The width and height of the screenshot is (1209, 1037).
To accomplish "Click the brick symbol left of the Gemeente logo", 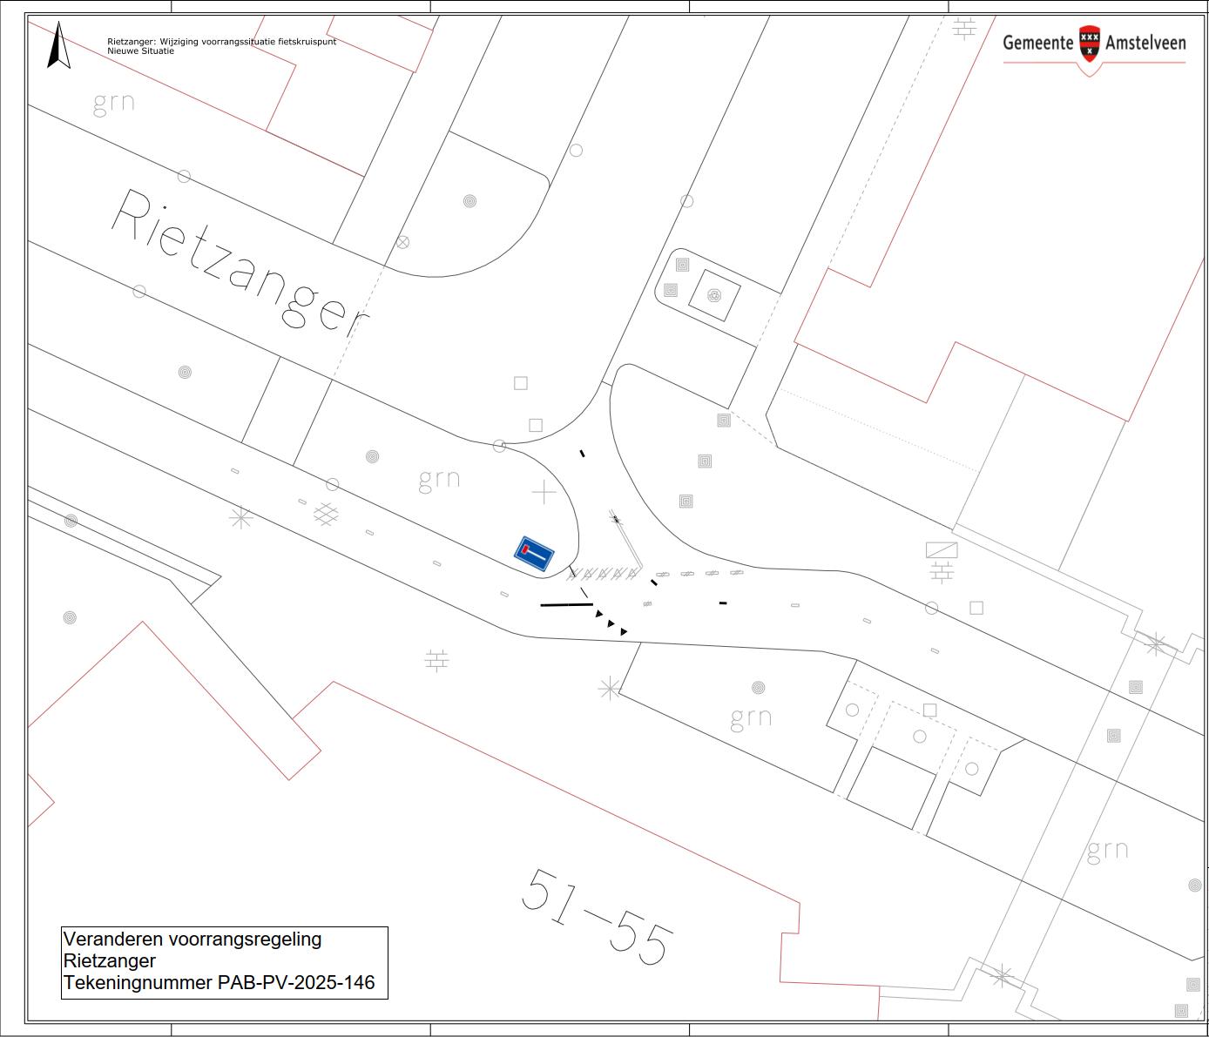I will pyautogui.click(x=963, y=27).
